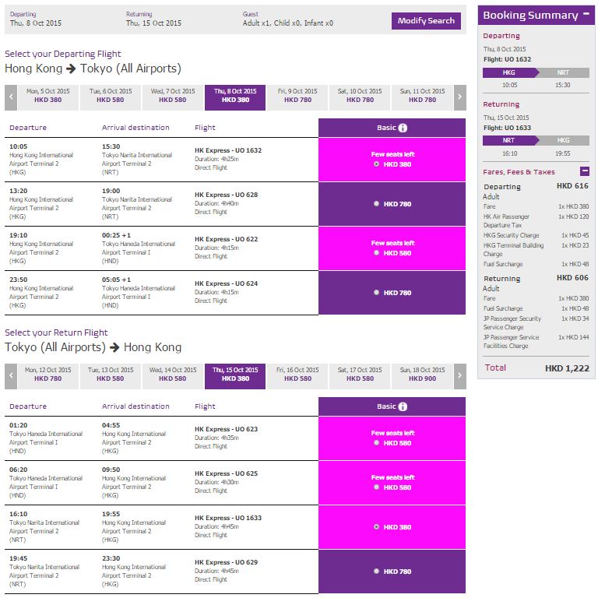598x598 pixels.
Task: Switch departing date to Mon, 5 Oct 2015
Action: pos(47,96)
